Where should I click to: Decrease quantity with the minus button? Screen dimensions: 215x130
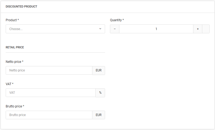tap(115, 29)
